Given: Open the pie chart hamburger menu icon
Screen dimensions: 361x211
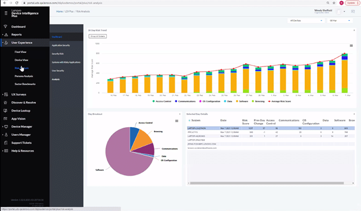Looking at the screenshot, I should click(x=176, y=121).
